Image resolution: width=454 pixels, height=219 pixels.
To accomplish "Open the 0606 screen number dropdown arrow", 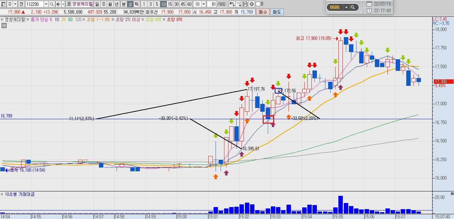I will pyautogui.click(x=347, y=7).
